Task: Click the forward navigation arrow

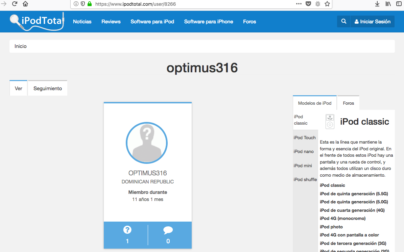Action: click(x=4, y=4)
